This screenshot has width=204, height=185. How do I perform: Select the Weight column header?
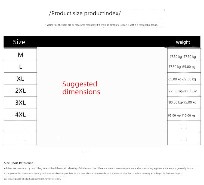click(x=183, y=42)
